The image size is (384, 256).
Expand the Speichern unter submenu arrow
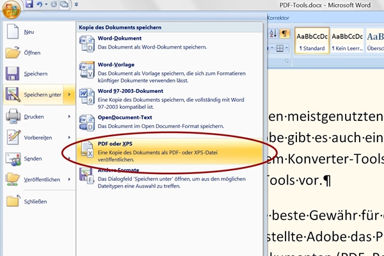pos(69,95)
